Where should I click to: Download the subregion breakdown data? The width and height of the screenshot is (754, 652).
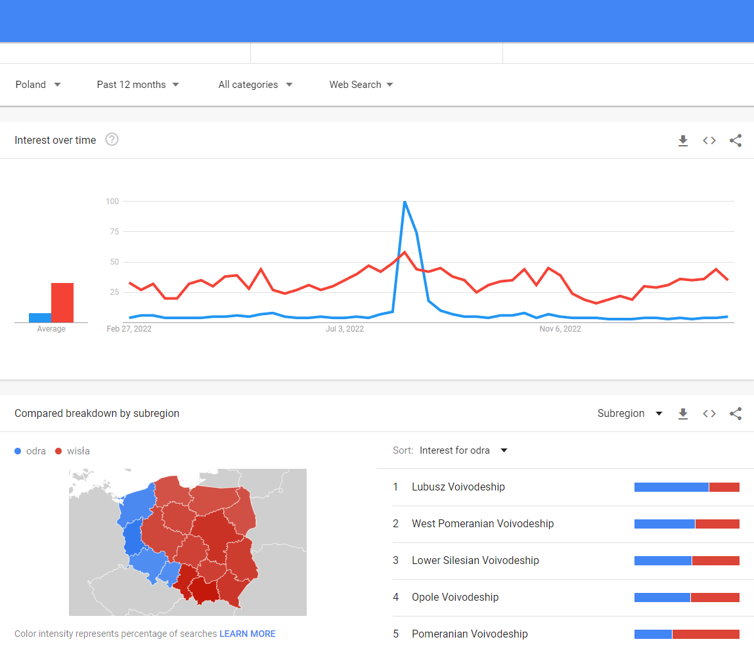pos(683,414)
